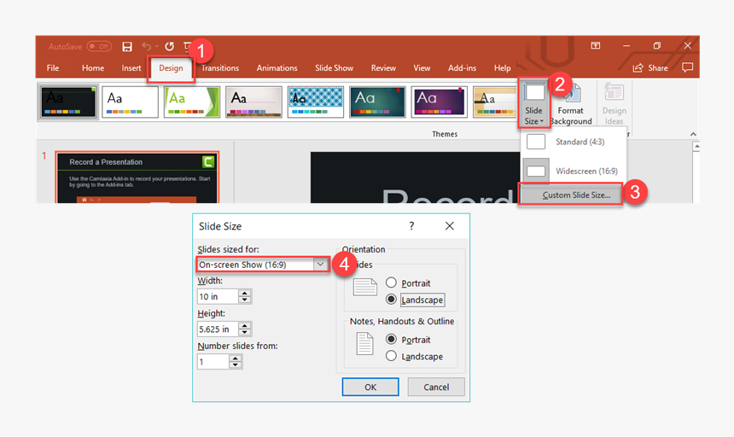
Task: Open the Add-ins tab
Action: (x=462, y=67)
